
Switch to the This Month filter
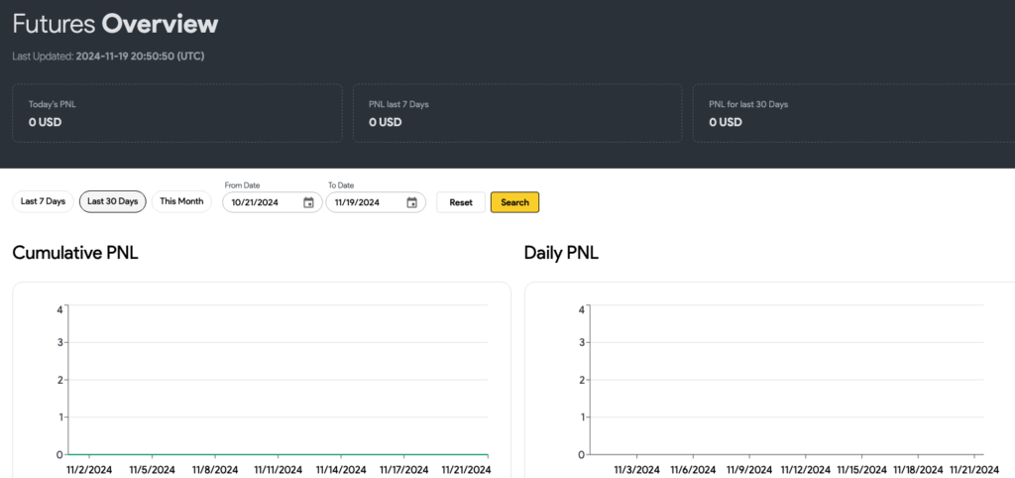[181, 201]
